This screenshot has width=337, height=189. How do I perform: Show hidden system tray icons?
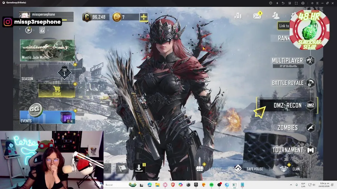tap(291, 185)
